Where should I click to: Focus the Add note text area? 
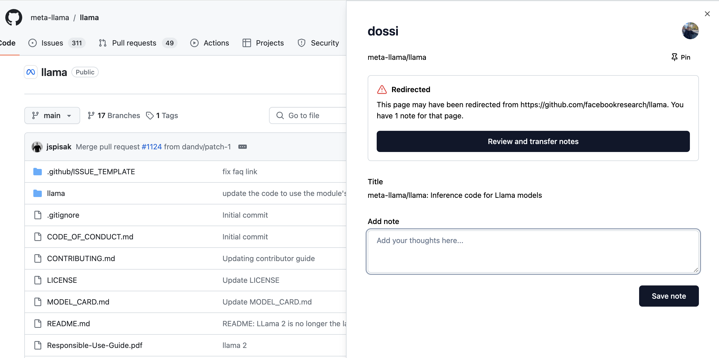pos(533,252)
